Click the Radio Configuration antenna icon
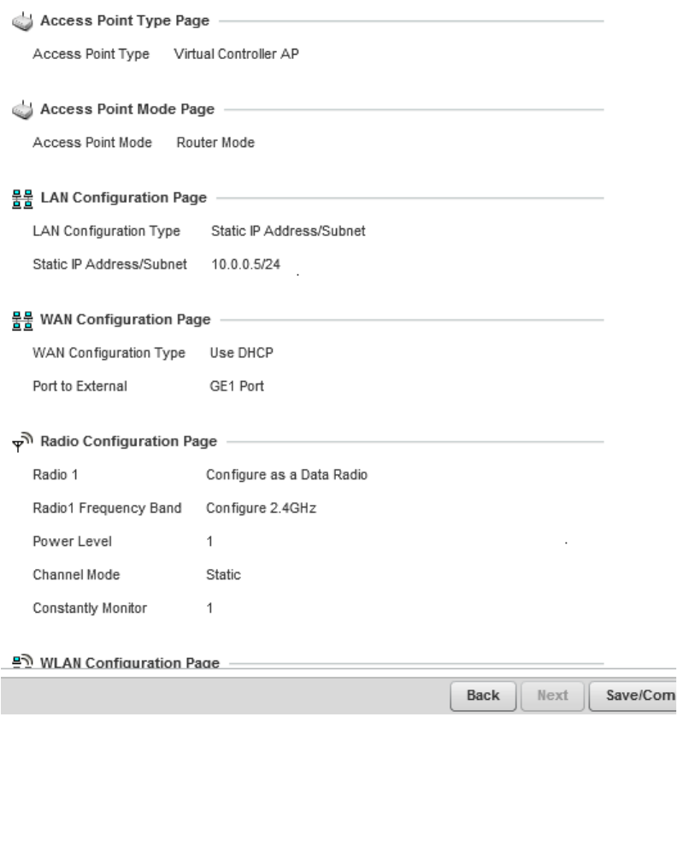 [x=23, y=442]
